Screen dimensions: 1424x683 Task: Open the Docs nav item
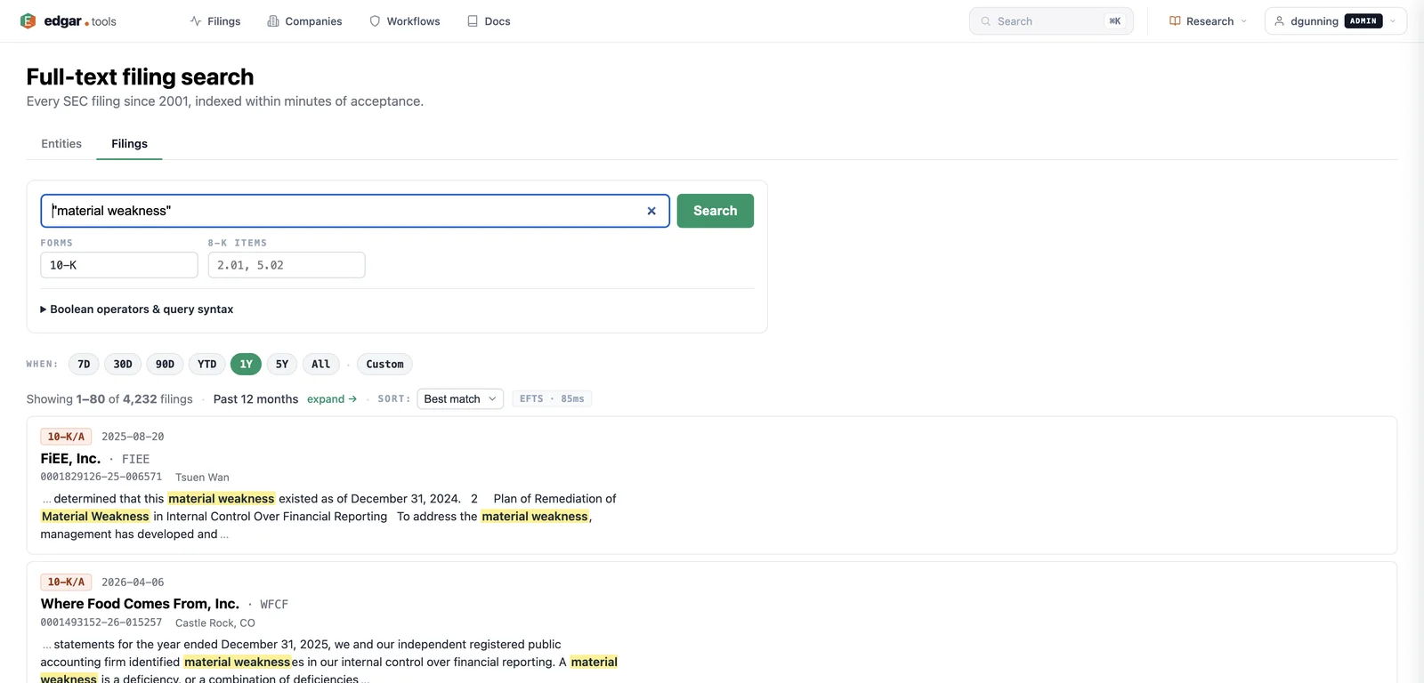[489, 21]
